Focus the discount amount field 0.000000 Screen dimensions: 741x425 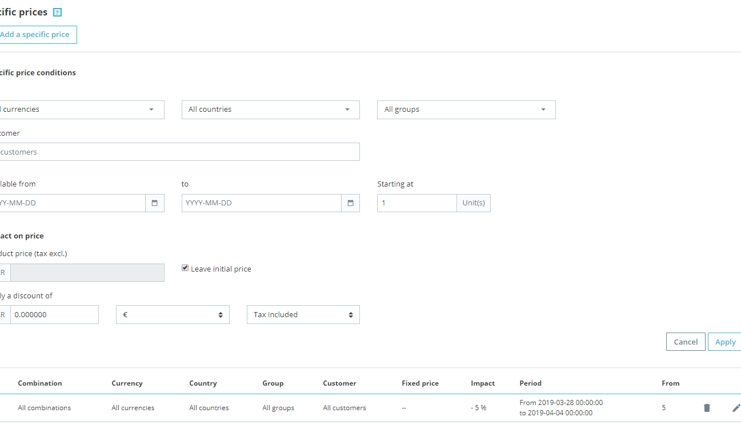pos(54,314)
